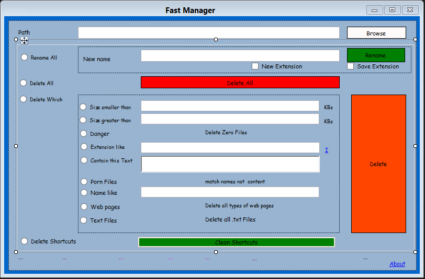
Task: Open the About link
Action: click(397, 264)
